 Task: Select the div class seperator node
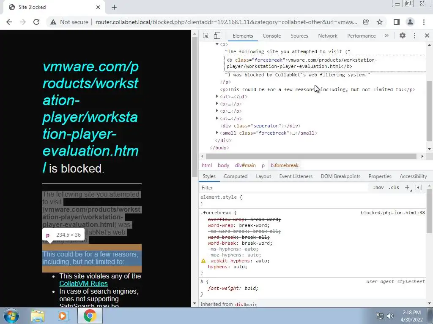260,126
